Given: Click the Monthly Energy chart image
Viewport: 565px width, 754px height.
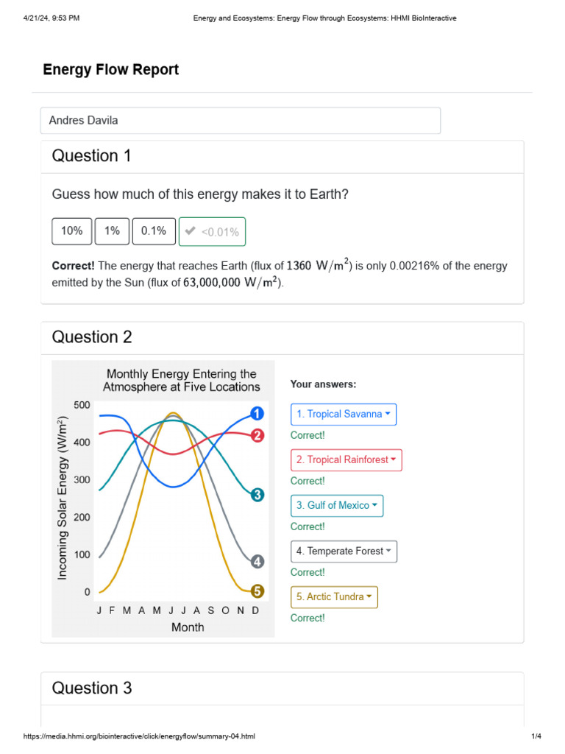Looking at the screenshot, I should coord(163,498).
